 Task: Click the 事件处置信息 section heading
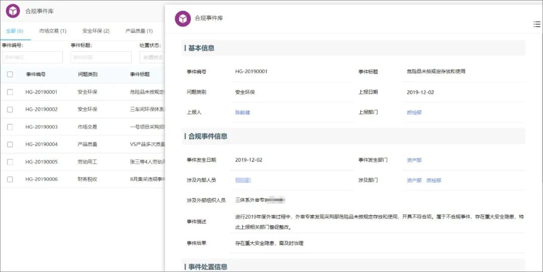click(208, 267)
